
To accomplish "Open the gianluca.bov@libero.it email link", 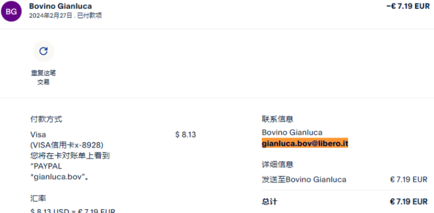I will (305, 143).
